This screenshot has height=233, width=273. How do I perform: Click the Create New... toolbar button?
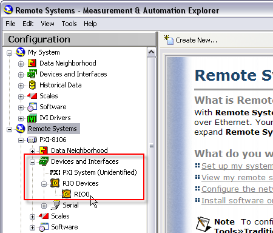coord(190,40)
